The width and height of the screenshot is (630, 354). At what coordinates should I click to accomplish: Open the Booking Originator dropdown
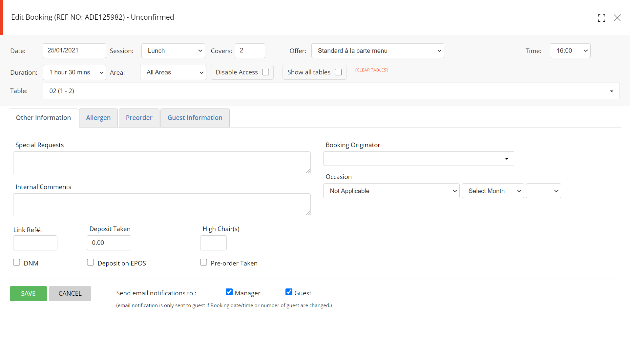pyautogui.click(x=419, y=159)
